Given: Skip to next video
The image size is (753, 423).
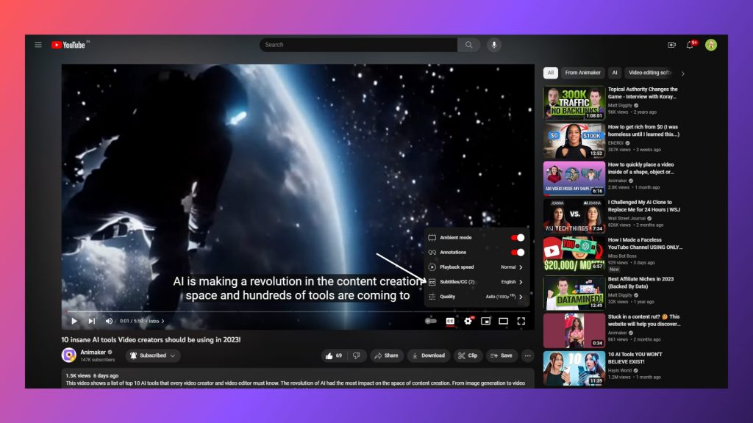Looking at the screenshot, I should click(91, 321).
